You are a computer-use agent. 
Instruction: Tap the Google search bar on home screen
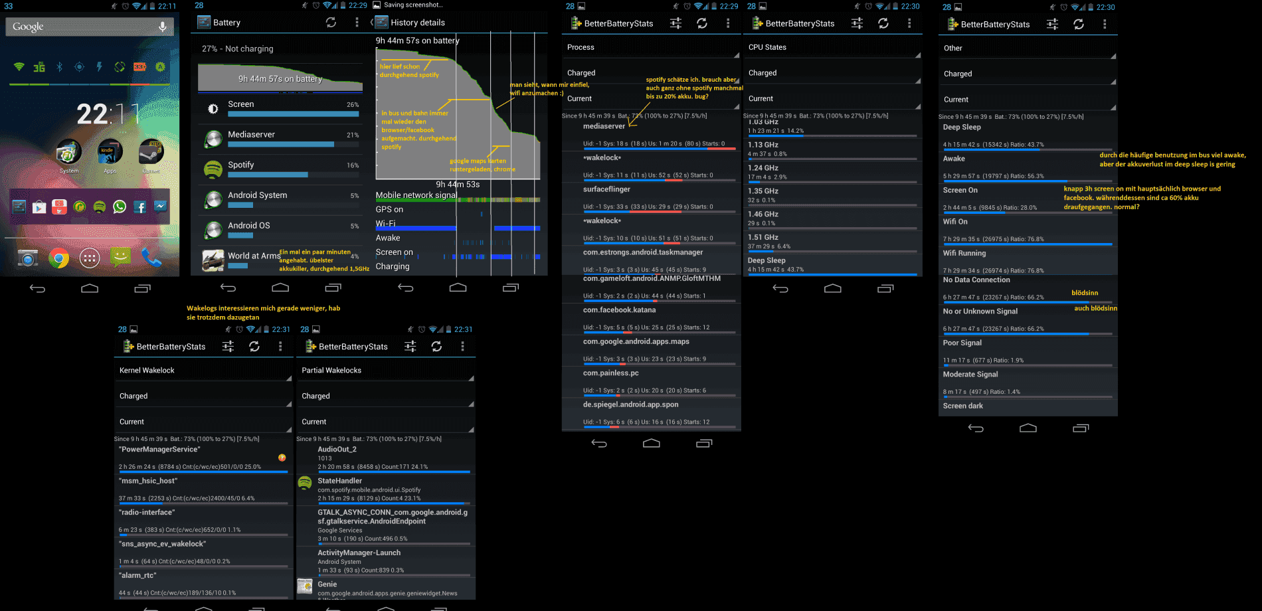(x=90, y=27)
